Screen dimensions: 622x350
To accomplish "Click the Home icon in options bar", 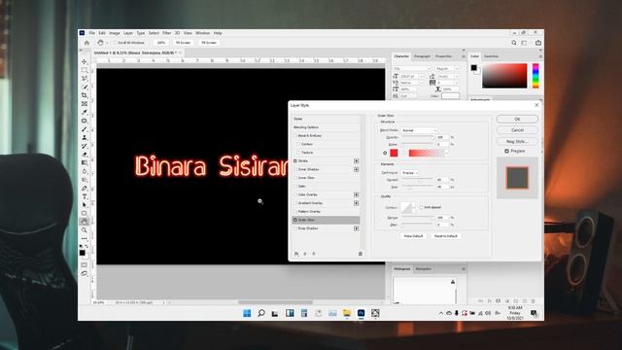I will [x=86, y=43].
